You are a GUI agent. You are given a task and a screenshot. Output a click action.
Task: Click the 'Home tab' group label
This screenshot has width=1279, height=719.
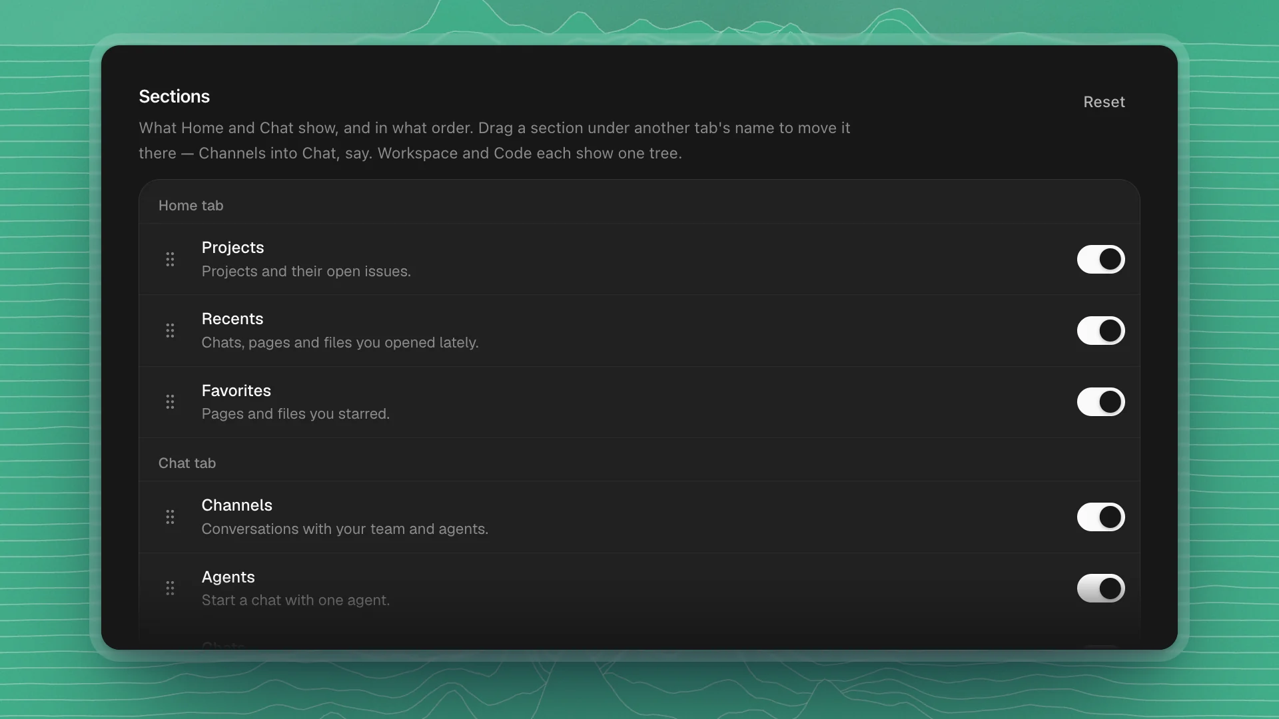(191, 206)
